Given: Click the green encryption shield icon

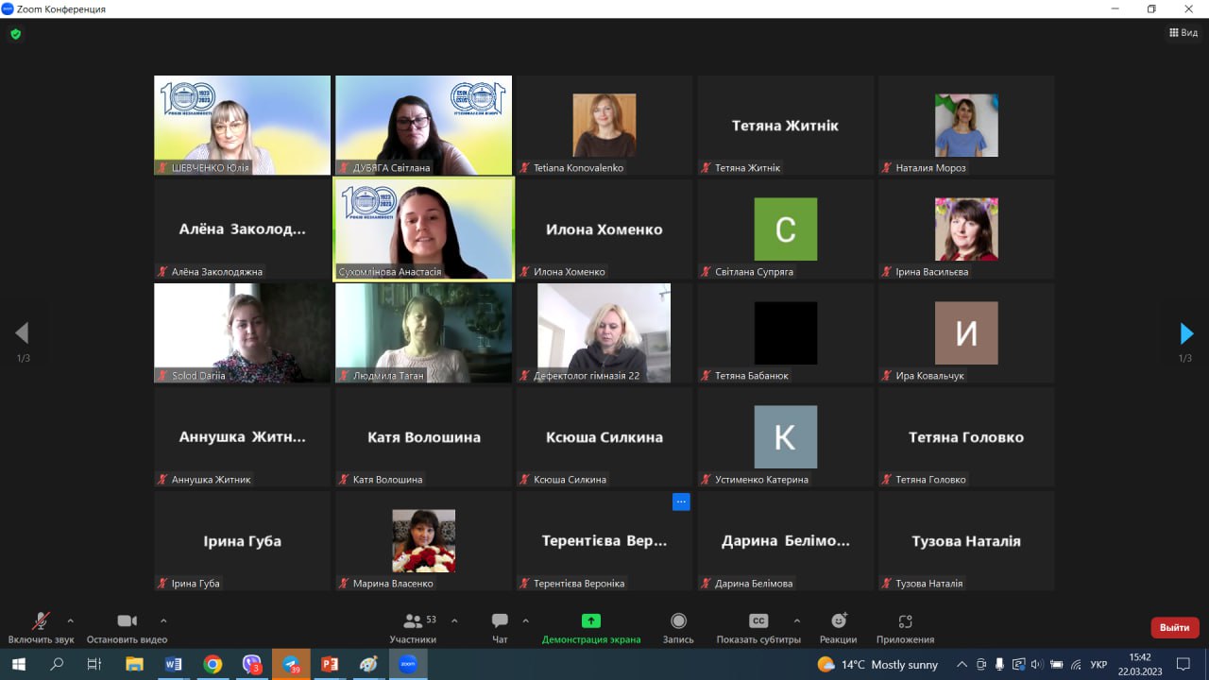Looking at the screenshot, I should (x=15, y=34).
